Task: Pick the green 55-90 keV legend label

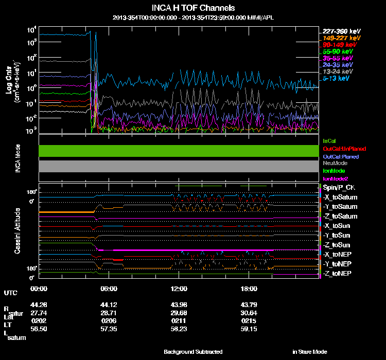Action: point(337,51)
